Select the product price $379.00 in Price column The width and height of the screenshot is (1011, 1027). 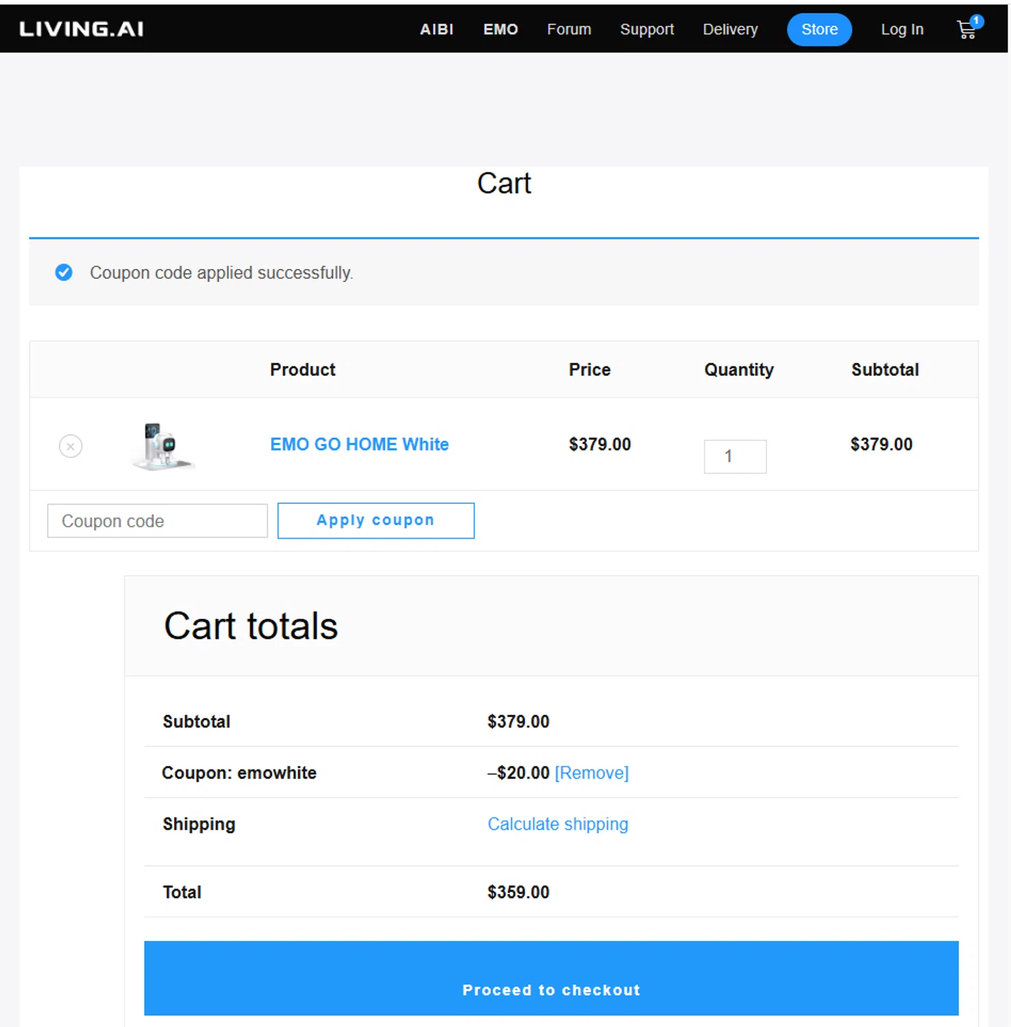[600, 444]
